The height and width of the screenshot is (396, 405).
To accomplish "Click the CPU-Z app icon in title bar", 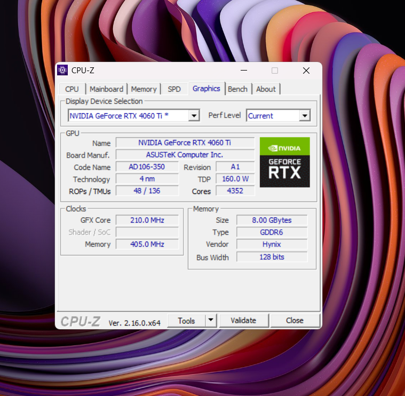I will [62, 71].
